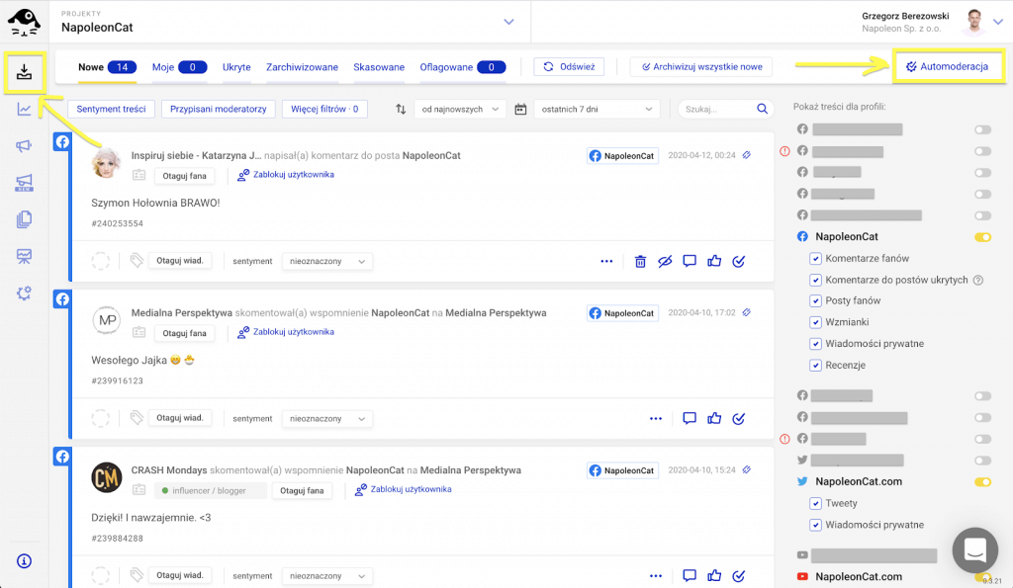Click the help icon beside Komentarze do postów ukrytych
This screenshot has width=1013, height=588.
tap(978, 280)
